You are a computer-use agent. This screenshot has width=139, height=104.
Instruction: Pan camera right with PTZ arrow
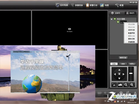coord(123,74)
